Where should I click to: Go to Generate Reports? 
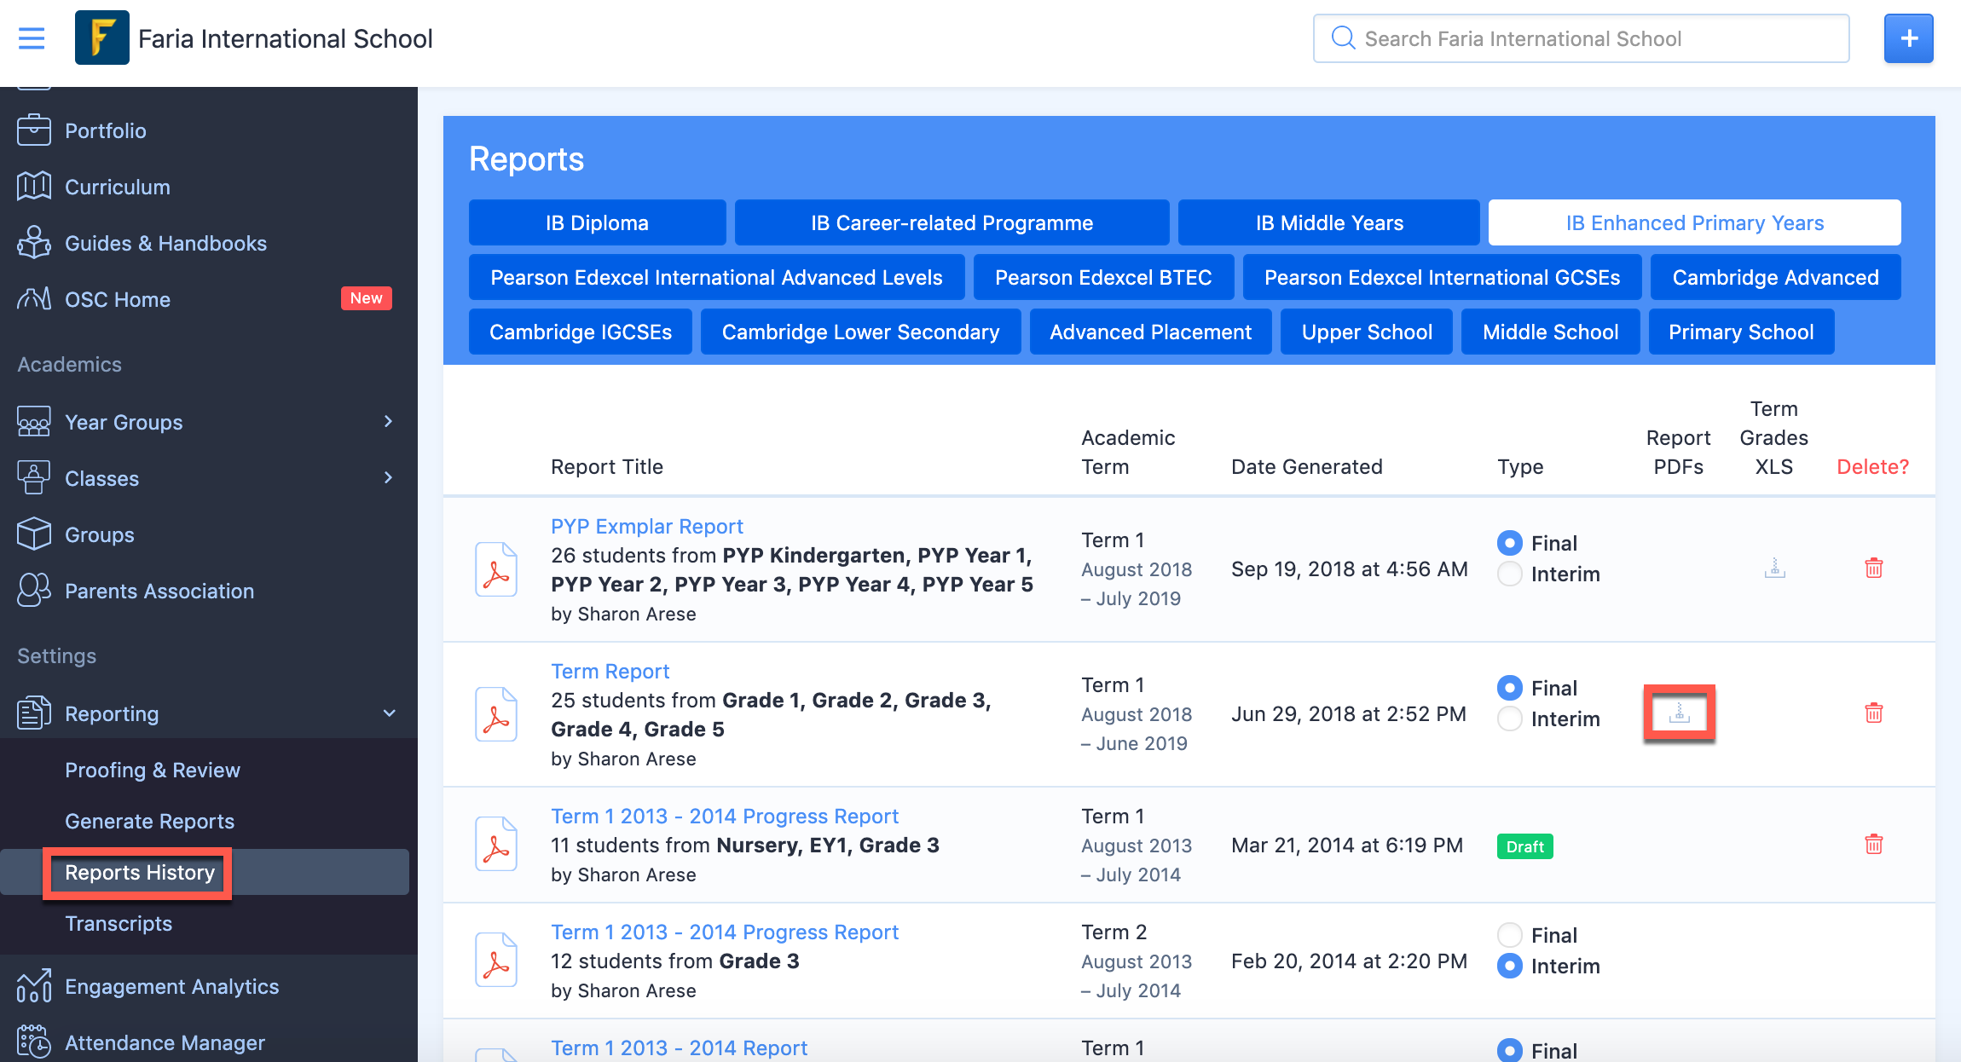[149, 821]
